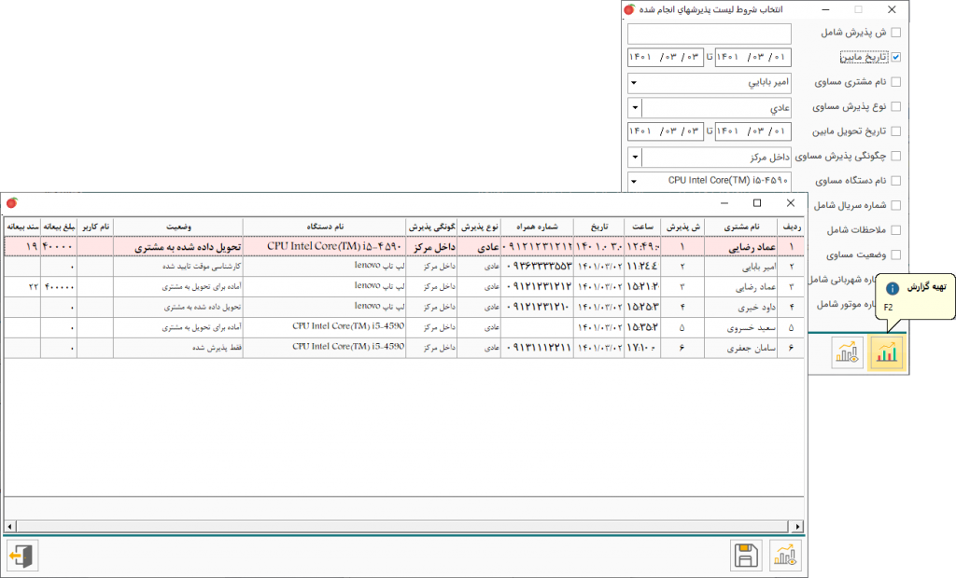The width and height of the screenshot is (956, 578).
Task: Enable the 'تاریخ تحویل مابین' checkbox
Action: pos(895,131)
